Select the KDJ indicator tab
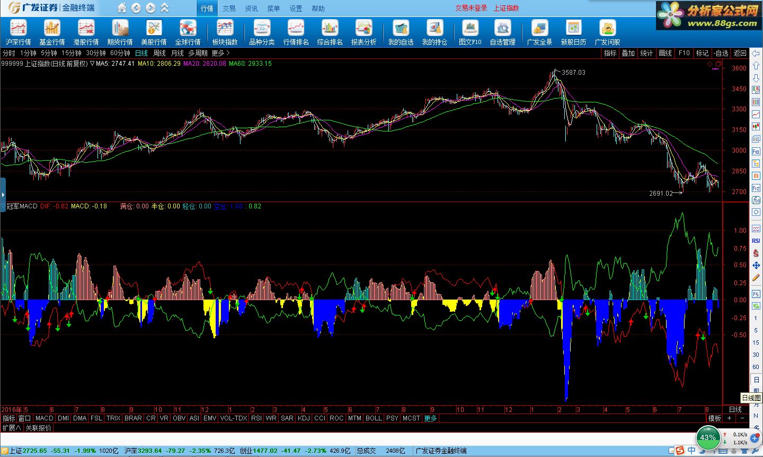 click(x=304, y=418)
